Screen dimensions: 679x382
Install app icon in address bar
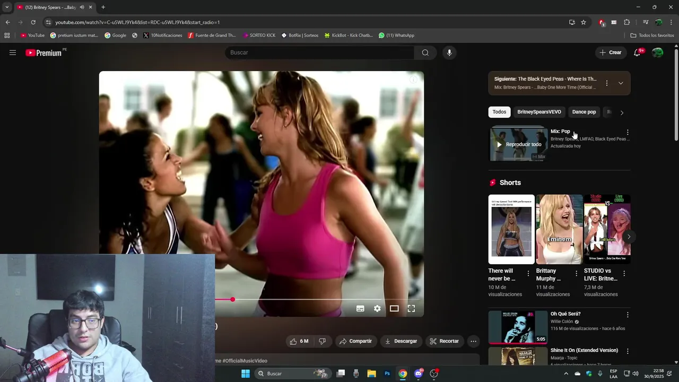pos(572,22)
